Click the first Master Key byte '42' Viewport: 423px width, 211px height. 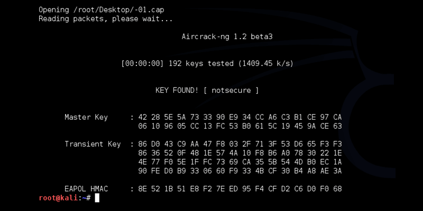pyautogui.click(x=142, y=117)
